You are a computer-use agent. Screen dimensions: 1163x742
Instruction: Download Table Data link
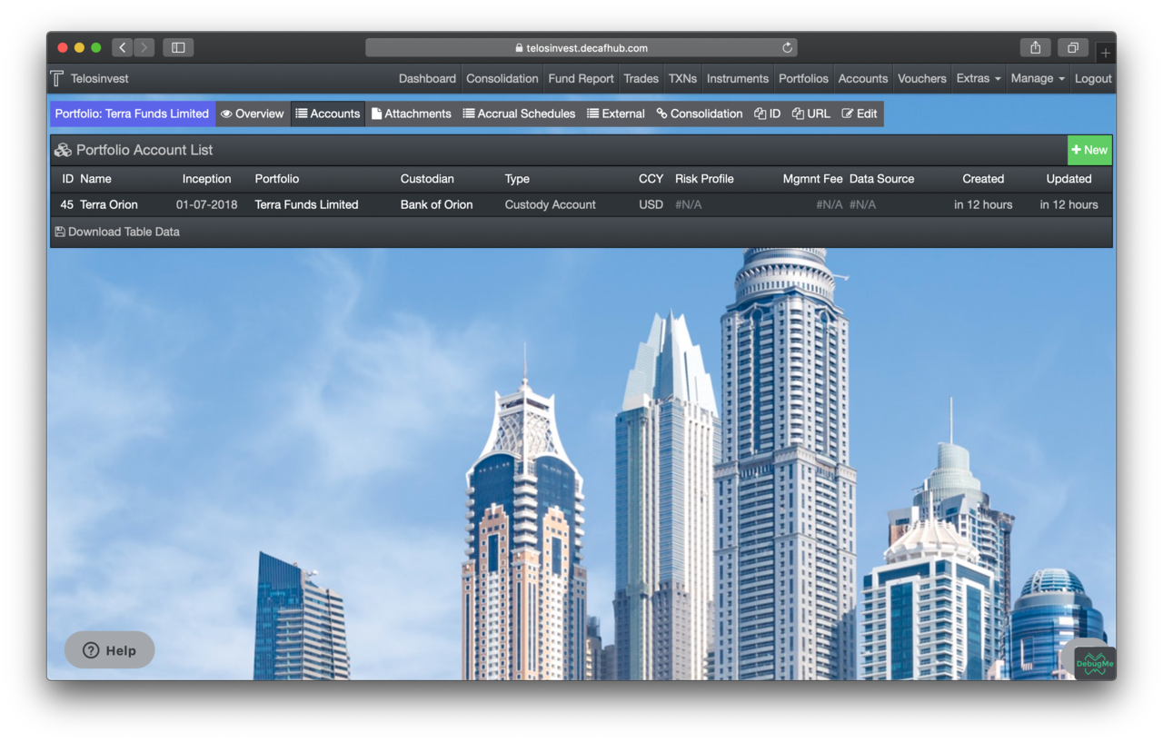click(117, 232)
